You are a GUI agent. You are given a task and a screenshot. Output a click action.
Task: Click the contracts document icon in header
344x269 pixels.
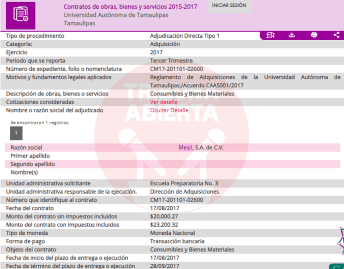coord(20,15)
